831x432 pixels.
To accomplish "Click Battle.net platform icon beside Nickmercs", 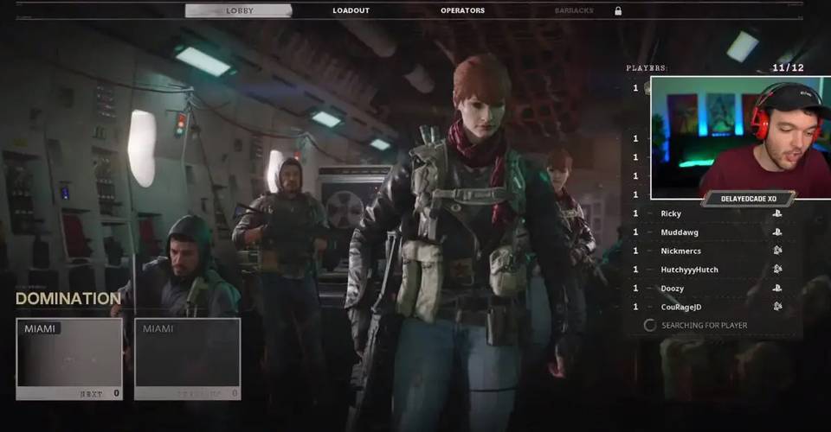I will [777, 251].
